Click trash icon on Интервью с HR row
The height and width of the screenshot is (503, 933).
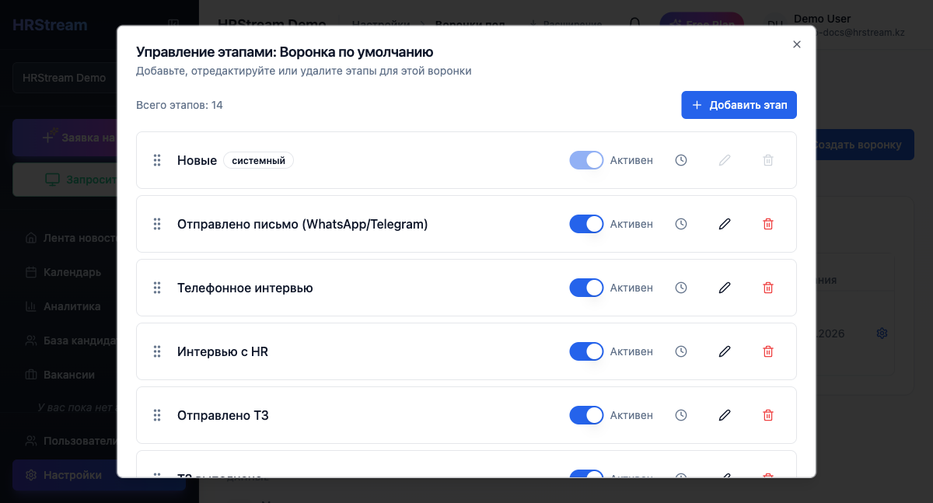767,351
